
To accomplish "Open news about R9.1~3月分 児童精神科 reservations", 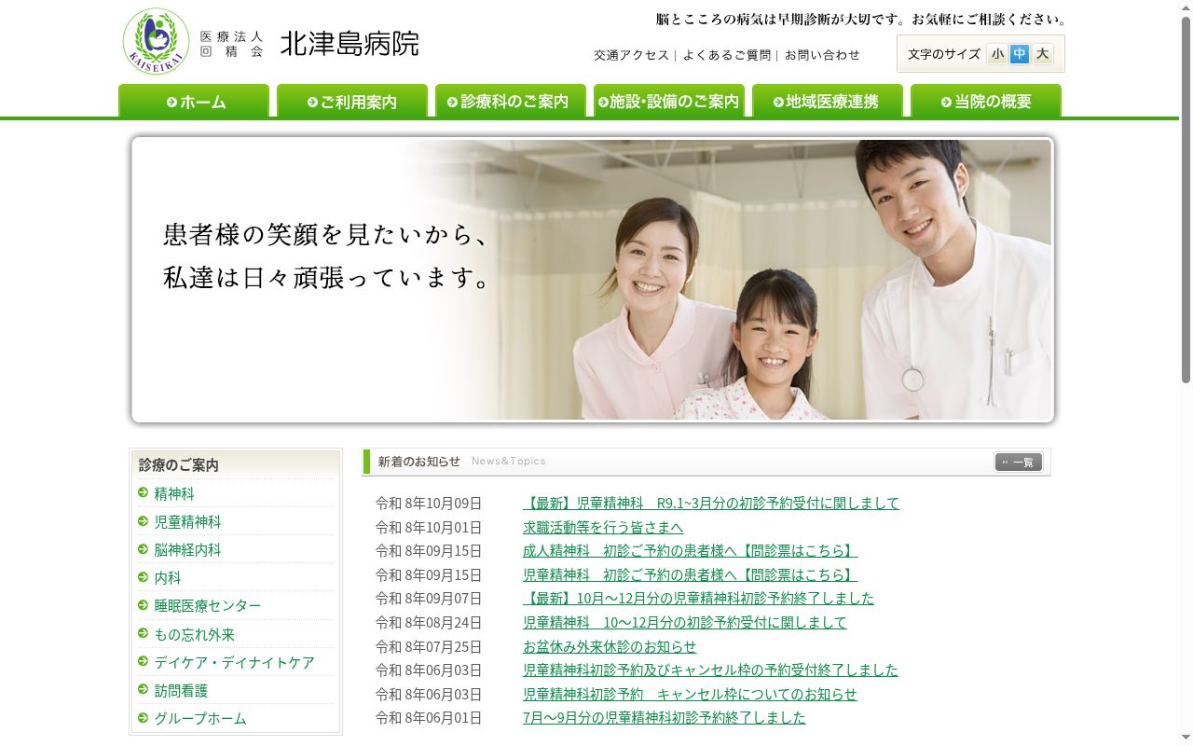I will (711, 503).
